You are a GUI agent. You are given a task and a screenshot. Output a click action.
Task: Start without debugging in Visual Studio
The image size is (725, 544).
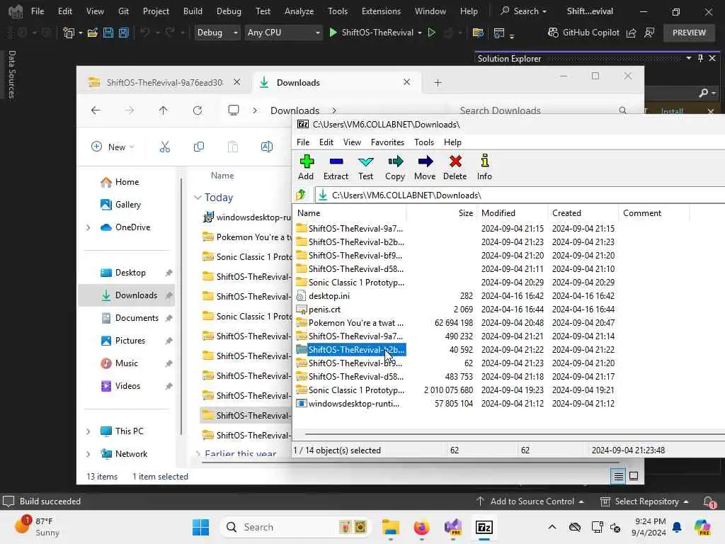(431, 33)
